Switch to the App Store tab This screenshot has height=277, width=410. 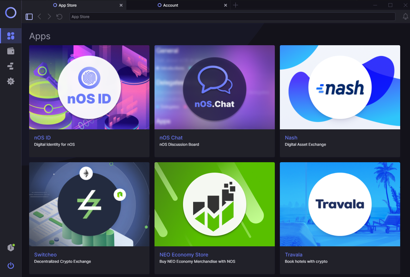click(x=74, y=5)
